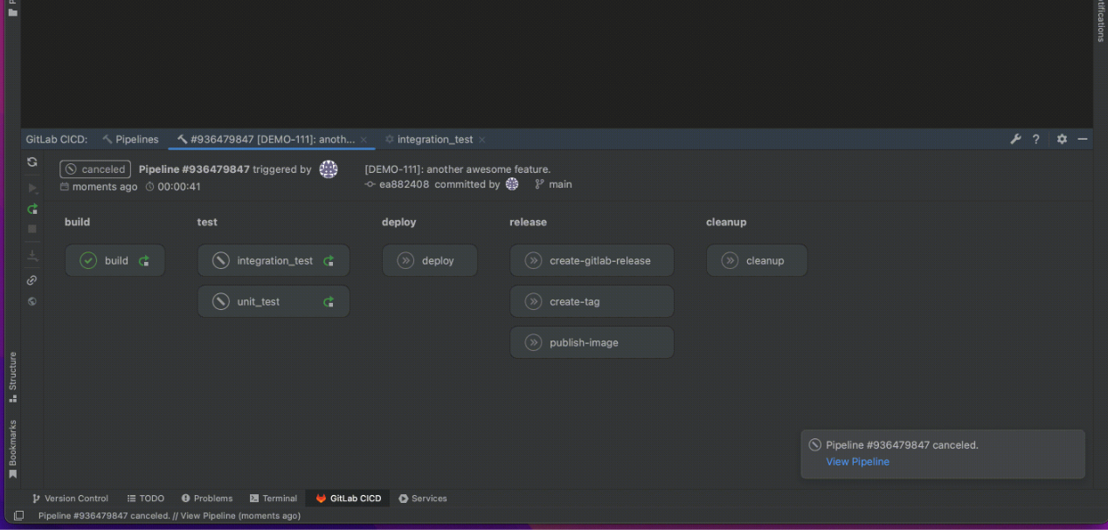Open pipeline in browser via globe icon
Screen dimensions: 1108x530
(x=32, y=302)
